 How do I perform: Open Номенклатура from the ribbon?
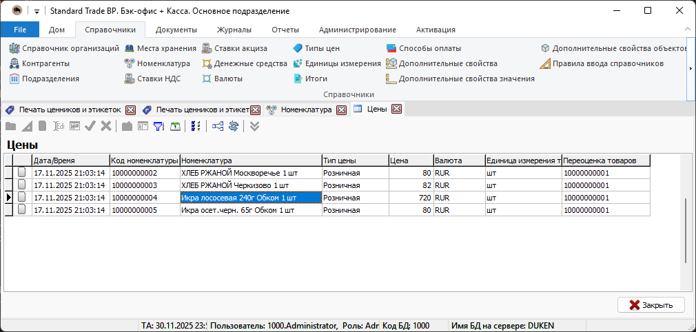pyautogui.click(x=157, y=63)
